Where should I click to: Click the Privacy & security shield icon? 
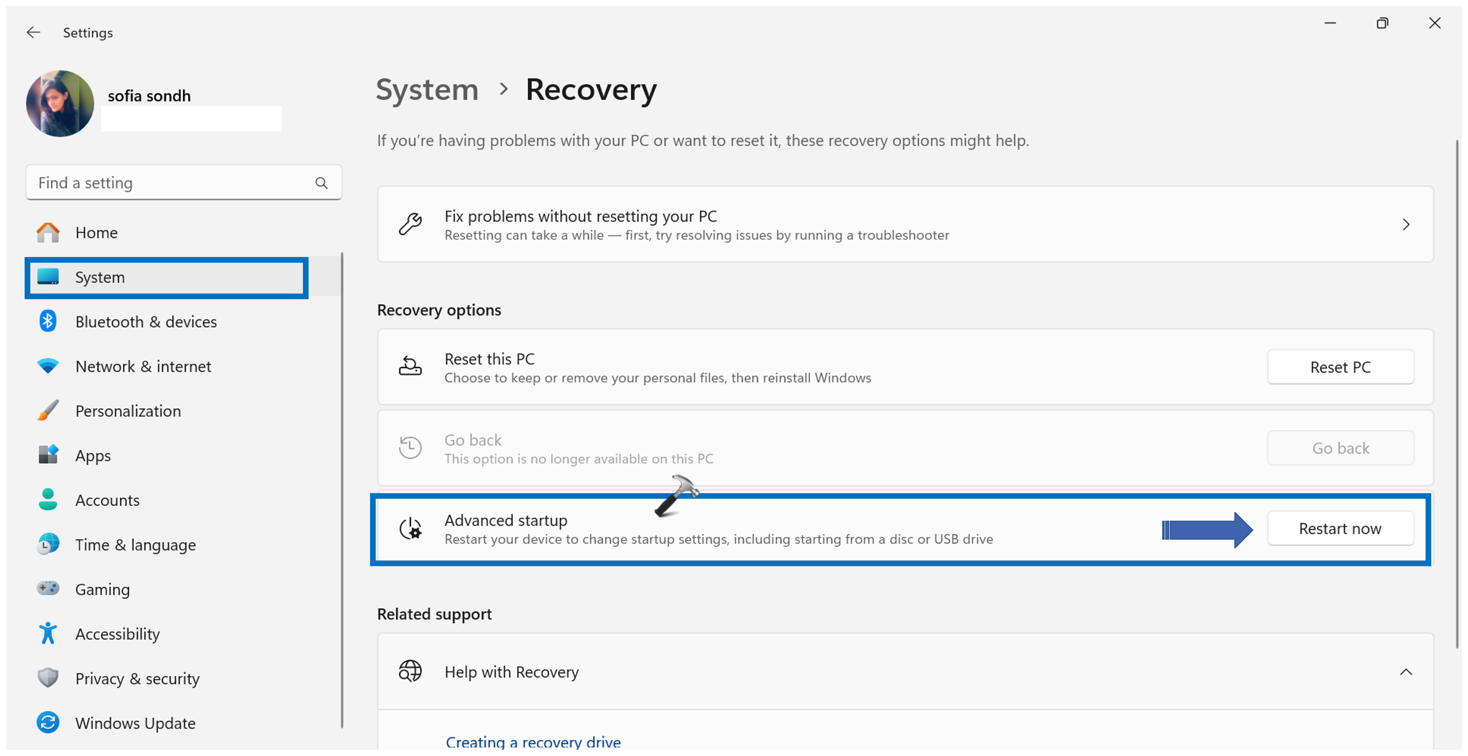pos(48,678)
